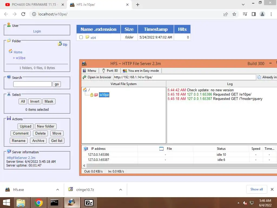This screenshot has height=208, width=277.
Task: Select connection row 127.0.0.1:65386
Action: tap(179, 155)
